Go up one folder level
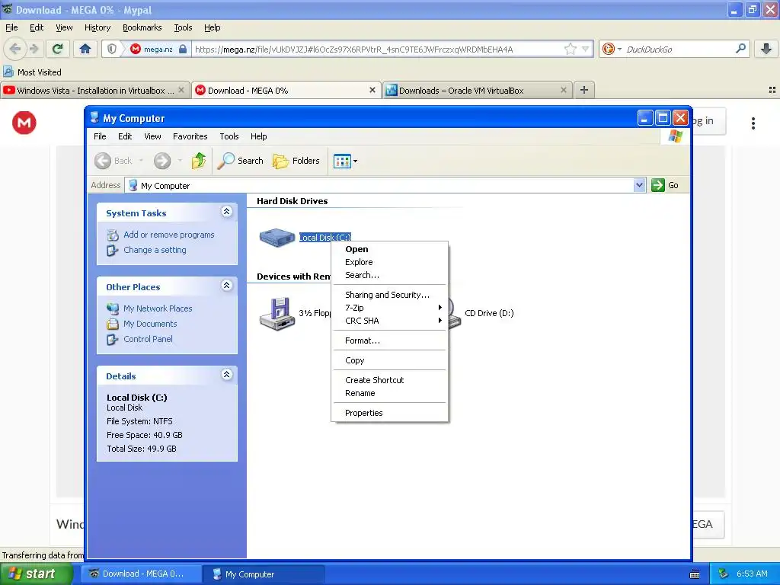 (x=199, y=161)
